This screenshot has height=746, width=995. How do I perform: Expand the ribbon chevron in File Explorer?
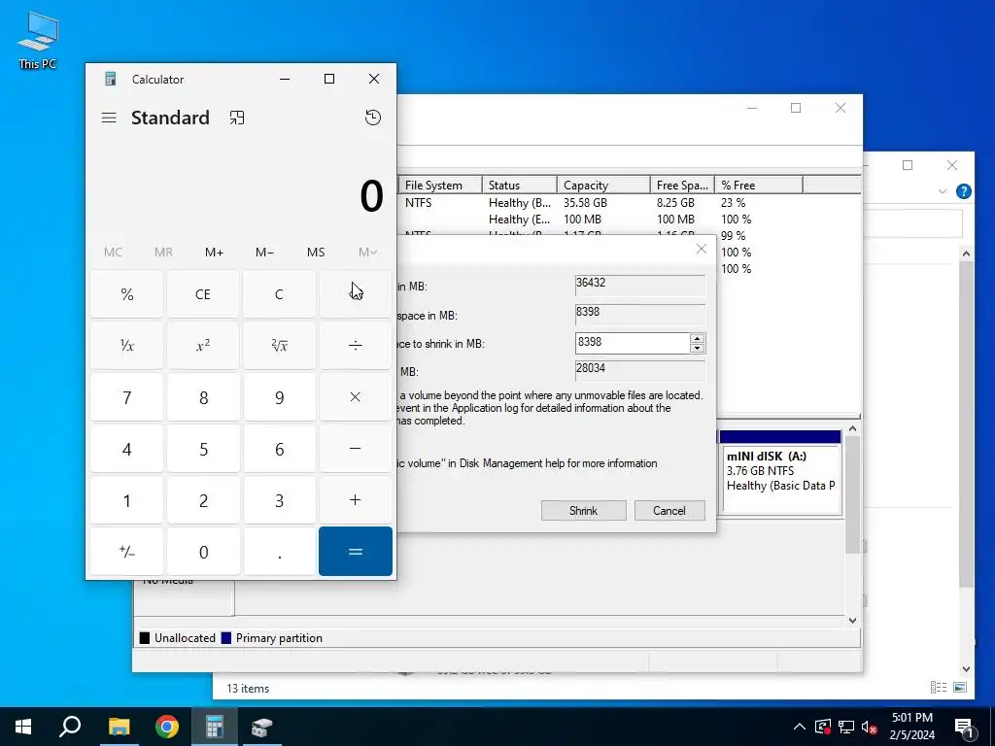(x=943, y=191)
